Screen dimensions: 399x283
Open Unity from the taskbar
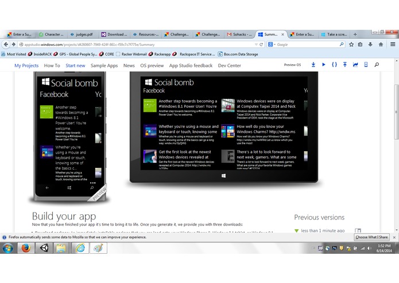click(x=44, y=248)
